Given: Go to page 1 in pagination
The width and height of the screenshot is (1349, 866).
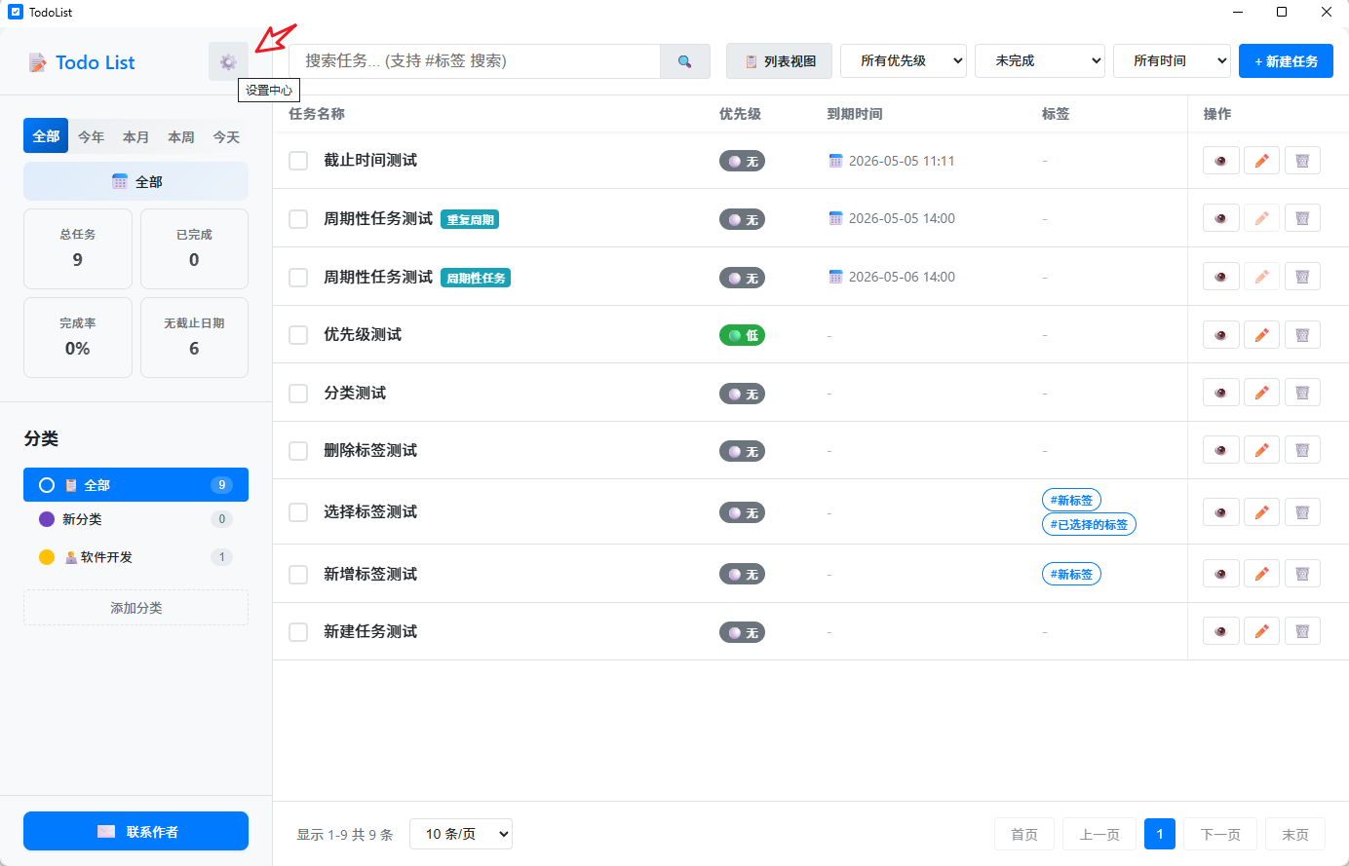Looking at the screenshot, I should point(1160,834).
